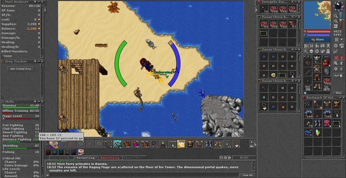This screenshot has width=346, height=178.
Task: Zoom in the minimap
Action: (x=336, y=21)
